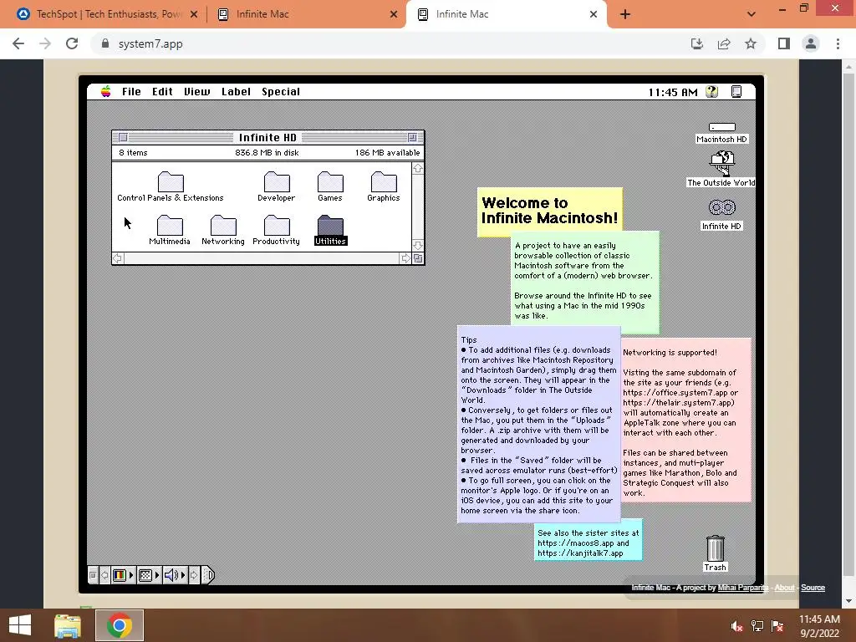This screenshot has height=642, width=856.
Task: Open a new Chrome tab with the plus button
Action: pyautogui.click(x=625, y=14)
